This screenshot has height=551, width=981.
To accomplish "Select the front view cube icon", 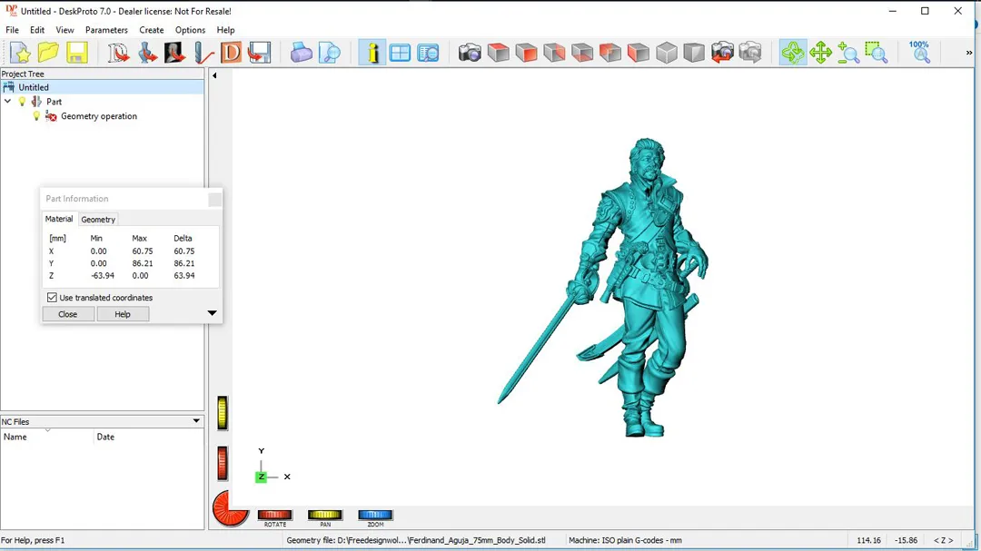I will [x=526, y=53].
